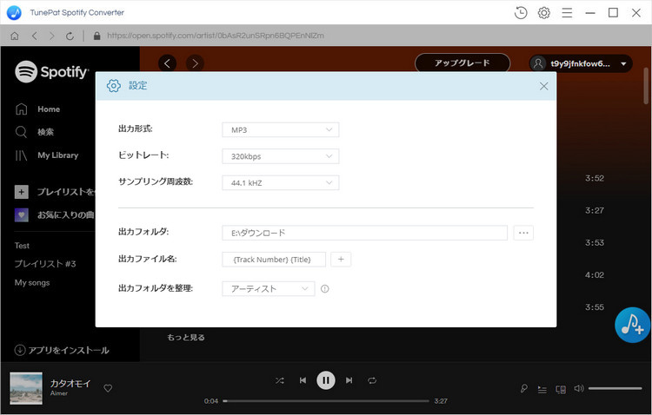Click the アップグレード button

[462, 63]
